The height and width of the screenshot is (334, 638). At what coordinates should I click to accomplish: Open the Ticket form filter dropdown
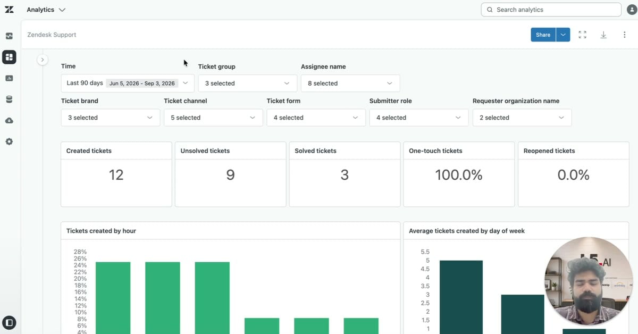316,118
